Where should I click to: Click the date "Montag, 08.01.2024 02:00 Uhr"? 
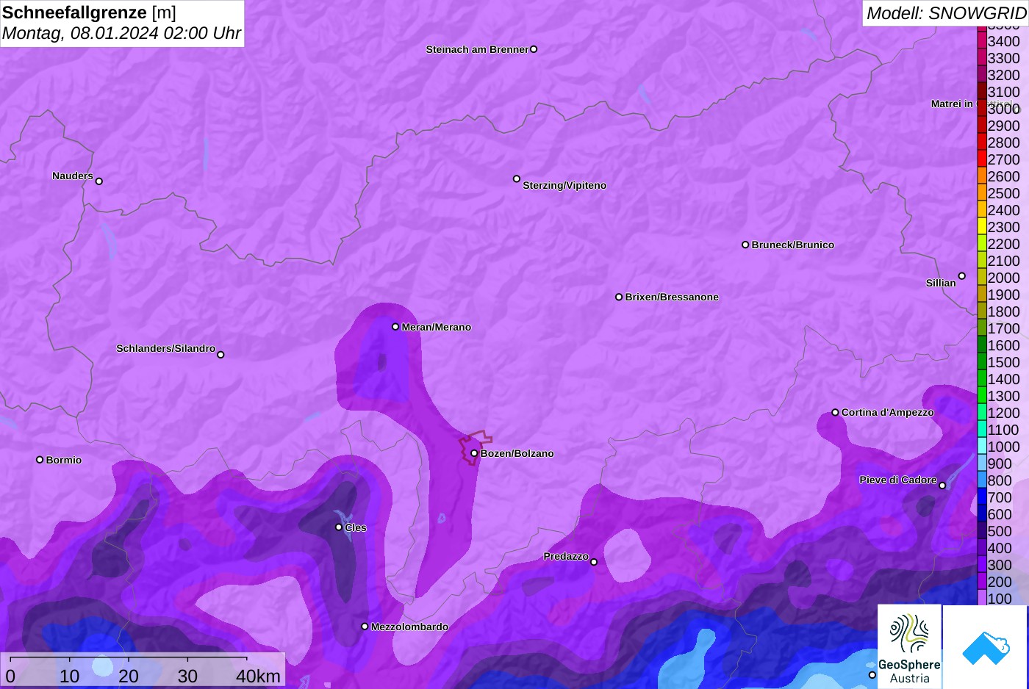[x=121, y=33]
